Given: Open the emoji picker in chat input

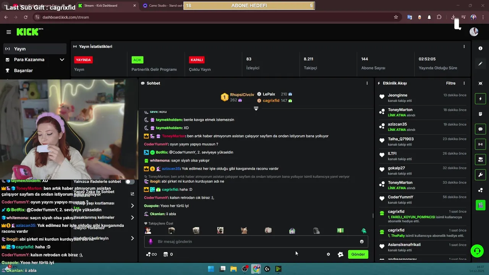Looking at the screenshot, I should click(362, 241).
